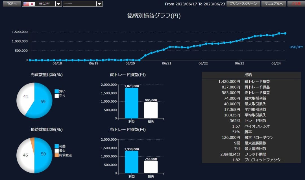Viewport: 305px width, 180px height.
Task: Toggle the 売り legend white square
Action: pos(56,96)
